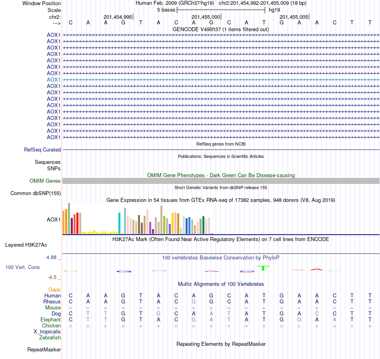
Task: Click the dark green bar in GTEx chart
Action: point(203,225)
